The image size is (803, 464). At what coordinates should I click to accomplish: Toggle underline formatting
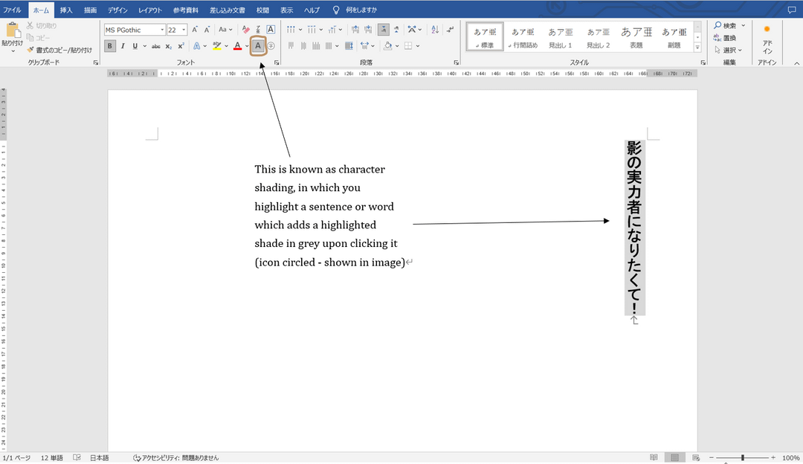click(135, 46)
